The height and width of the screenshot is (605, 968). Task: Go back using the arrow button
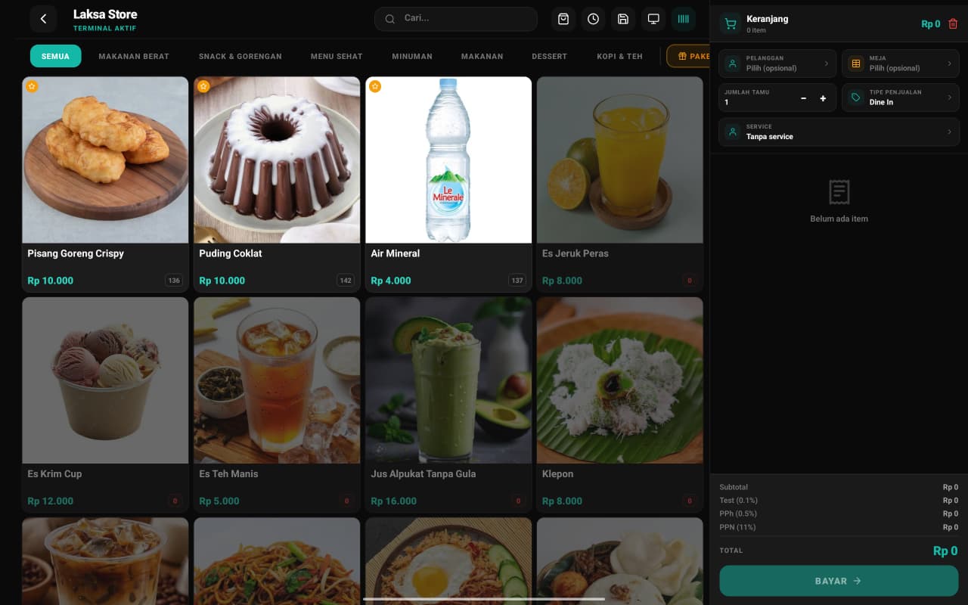click(43, 19)
